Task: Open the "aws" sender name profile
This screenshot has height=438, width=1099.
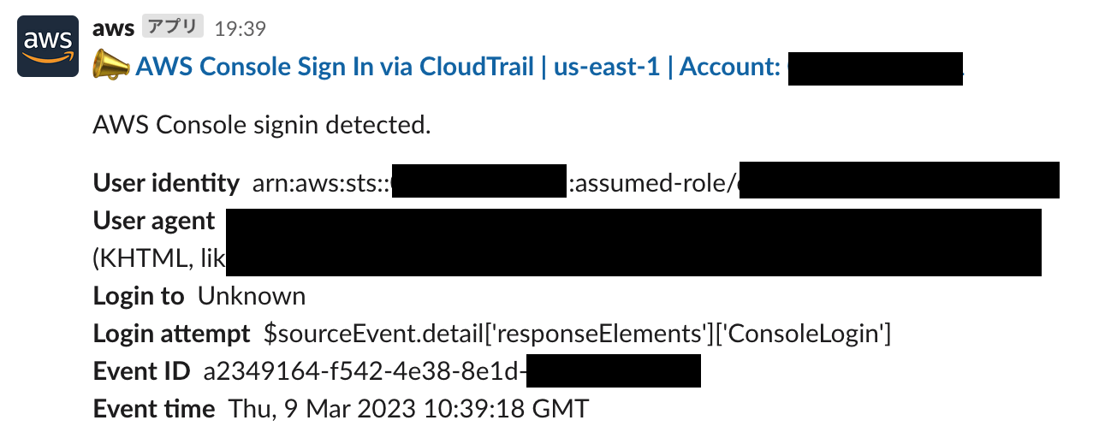Action: (113, 27)
